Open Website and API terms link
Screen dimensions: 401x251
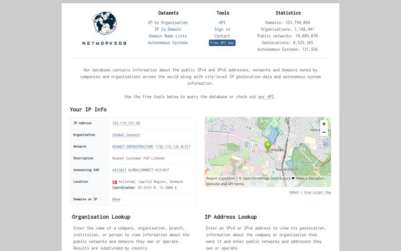point(225,184)
